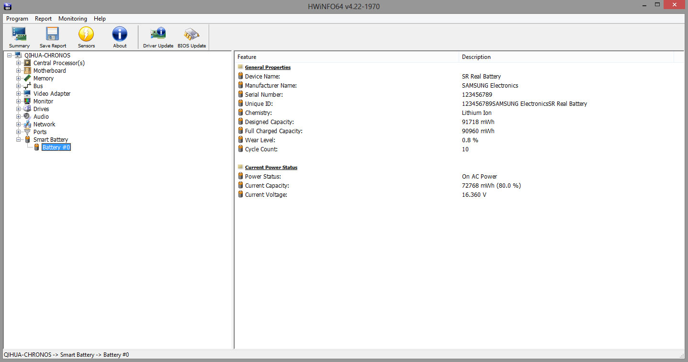Select the Serial Number row
This screenshot has height=362, width=688.
(460, 95)
